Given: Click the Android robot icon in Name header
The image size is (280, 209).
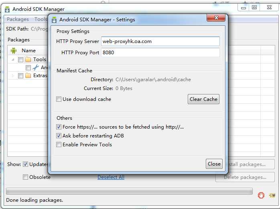Looking at the screenshot, I should (x=14, y=51).
